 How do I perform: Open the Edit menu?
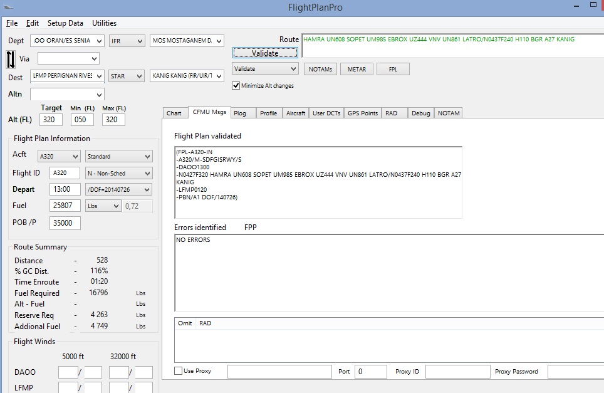tap(33, 23)
